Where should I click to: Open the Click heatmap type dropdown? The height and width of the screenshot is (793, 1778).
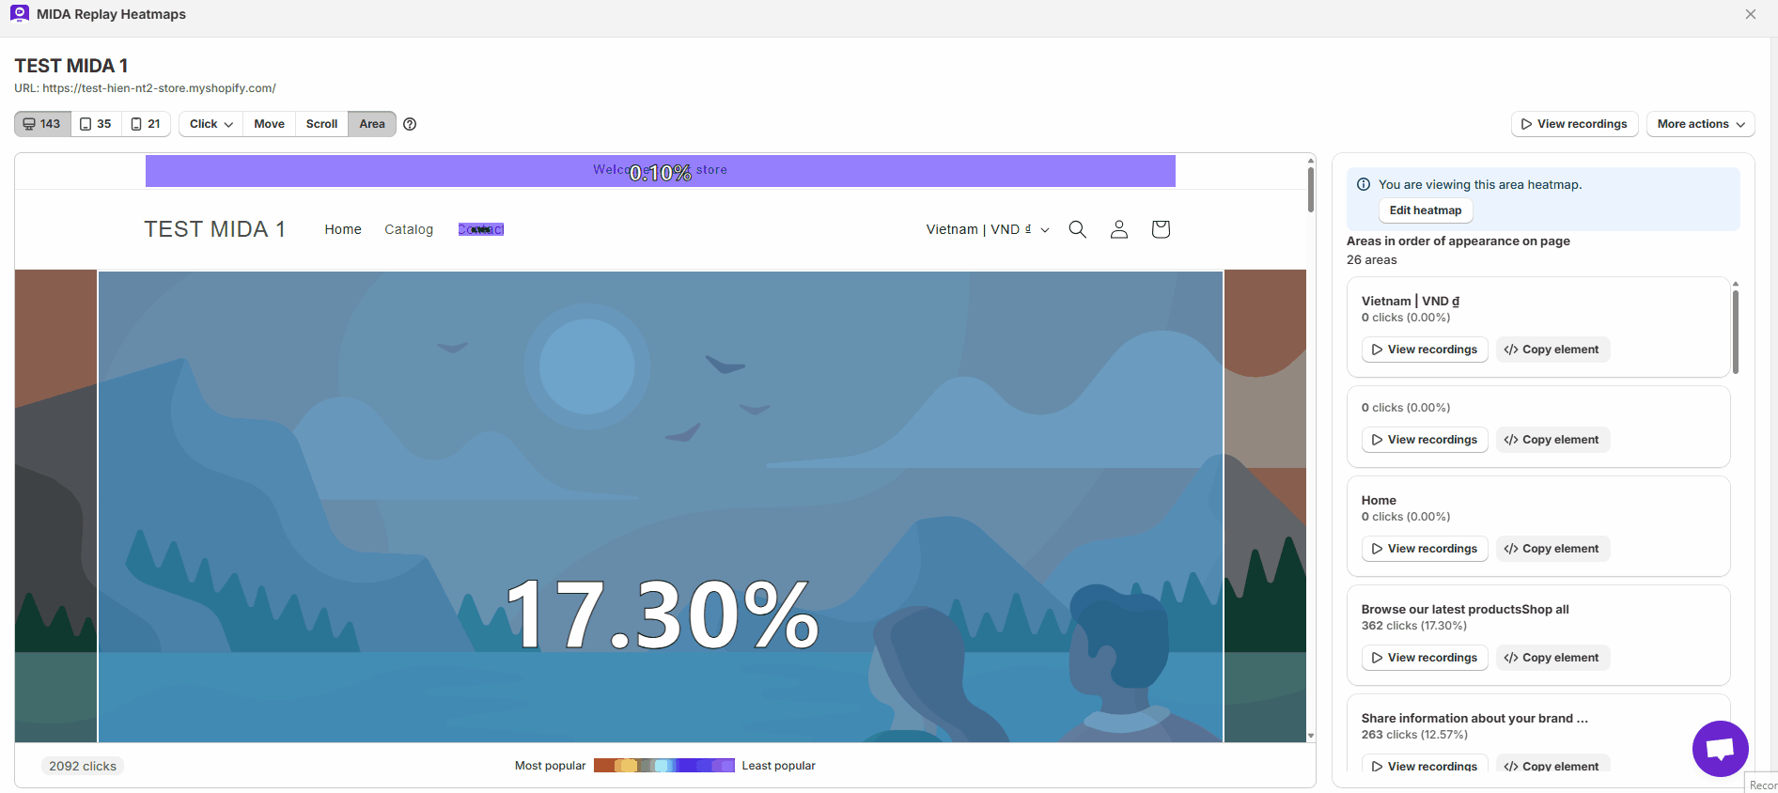(211, 124)
